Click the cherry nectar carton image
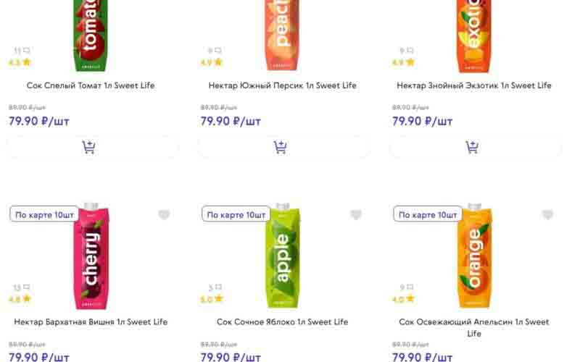 tap(91, 257)
